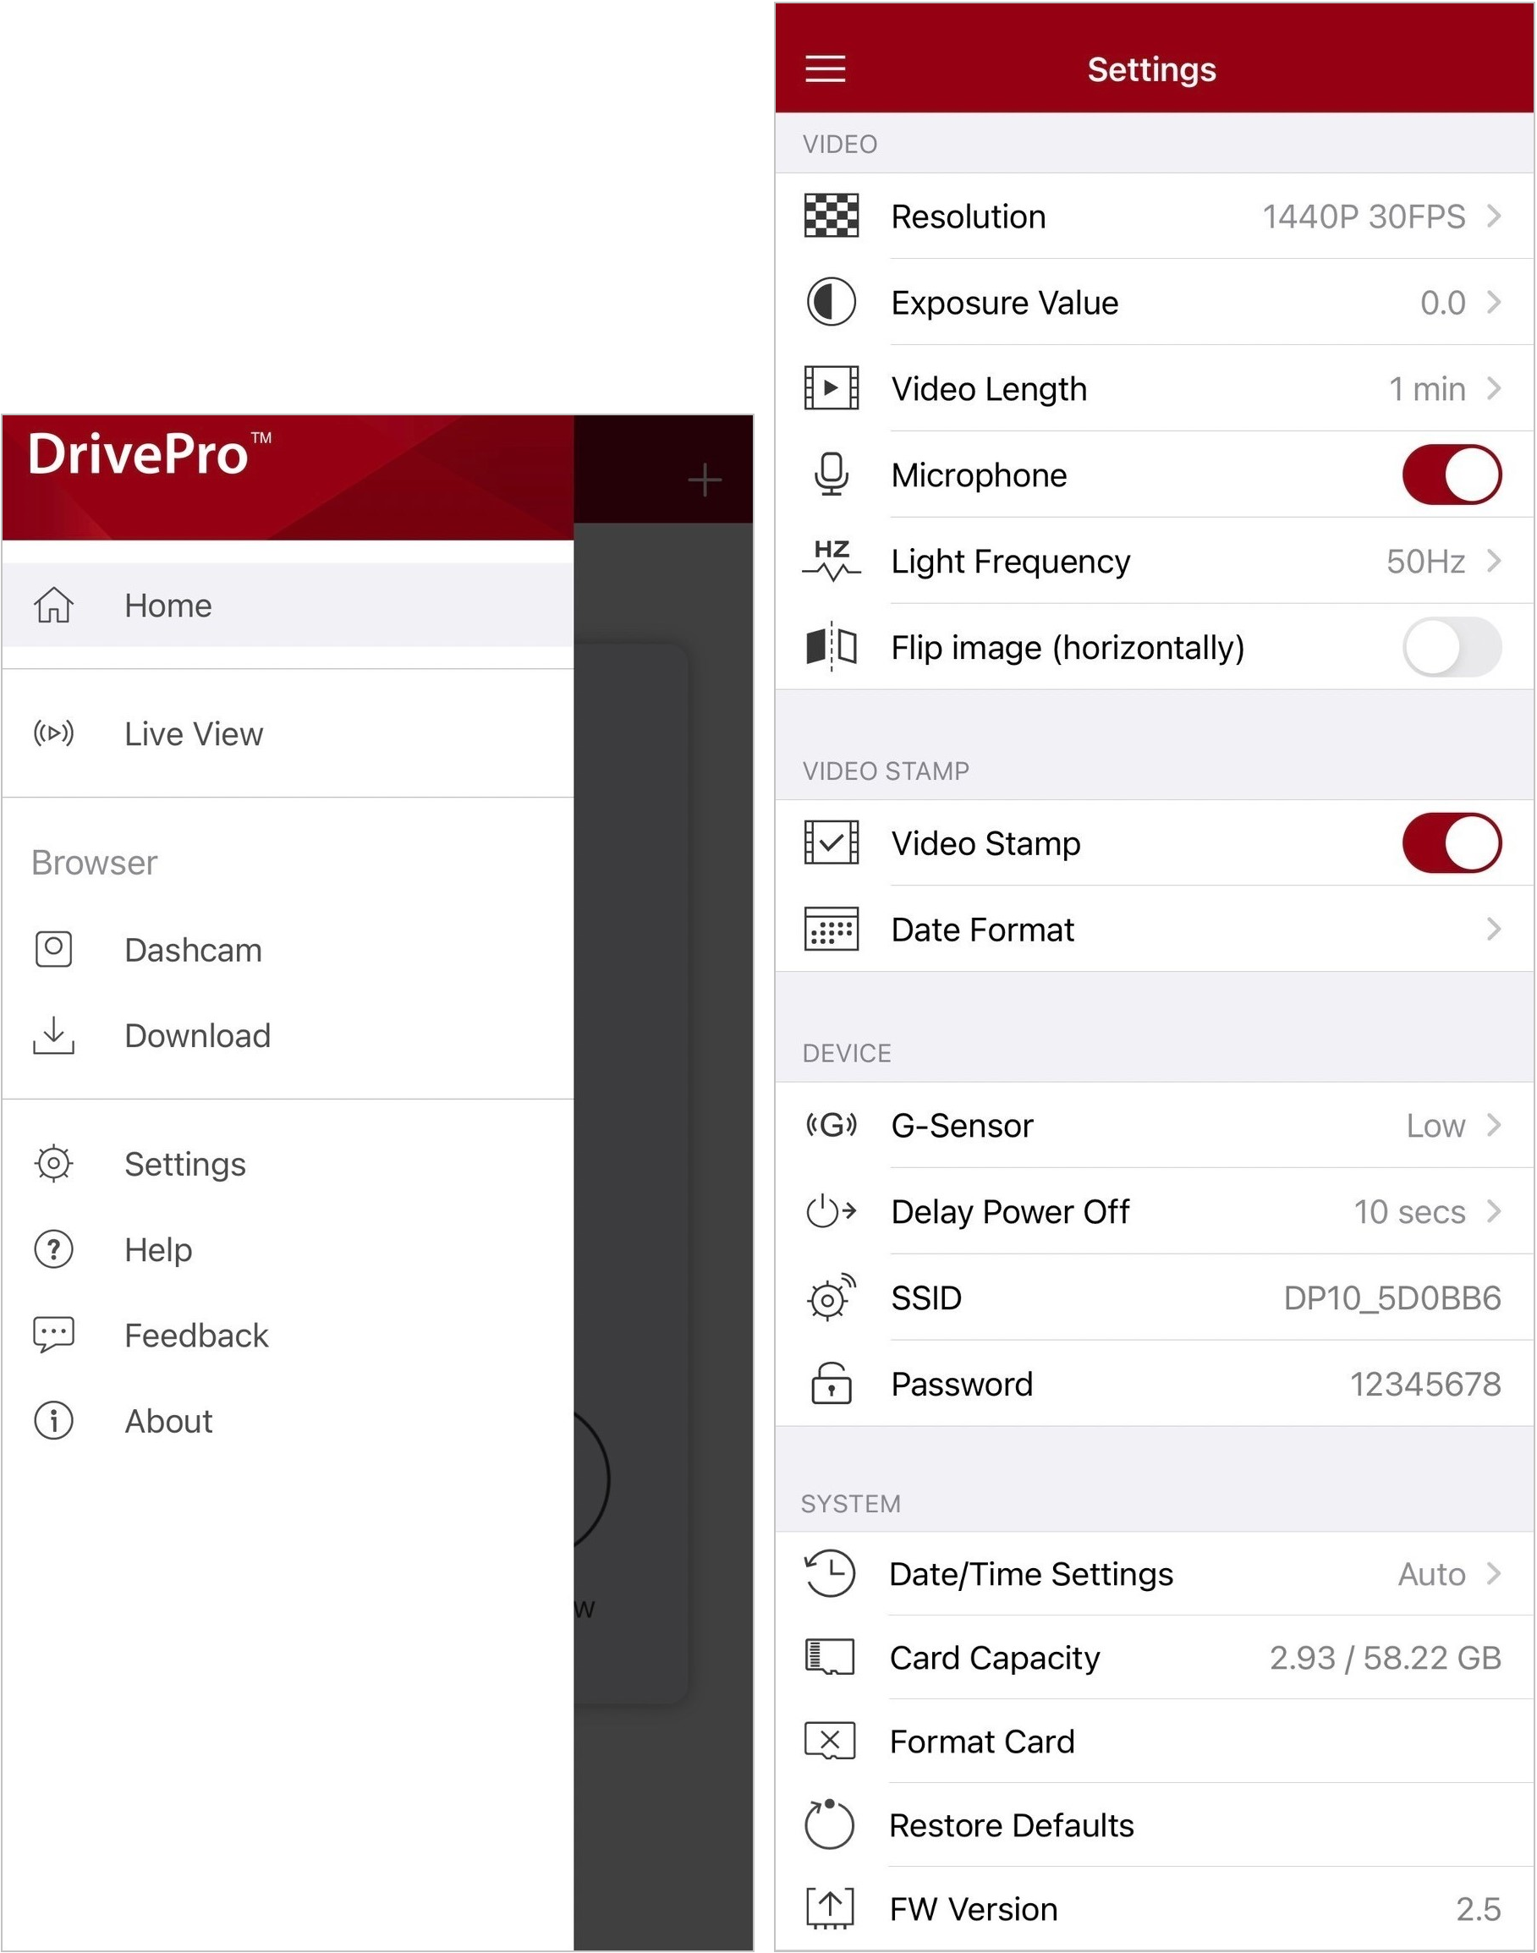Tap the Format Card X icon
Viewport: 1537px width, 1953px height.
(x=829, y=1742)
